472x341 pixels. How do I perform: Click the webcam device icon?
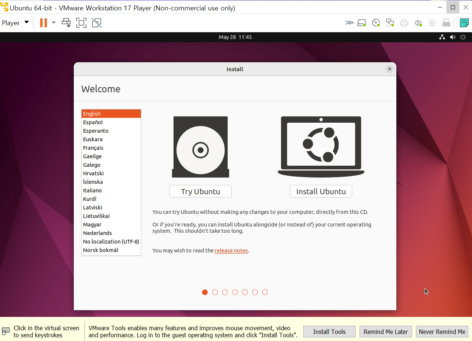click(x=432, y=23)
